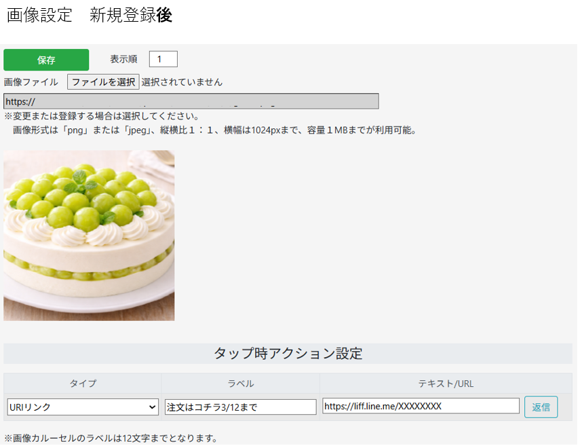Click the 画像設定 新規登録後 page title

pyautogui.click(x=90, y=15)
